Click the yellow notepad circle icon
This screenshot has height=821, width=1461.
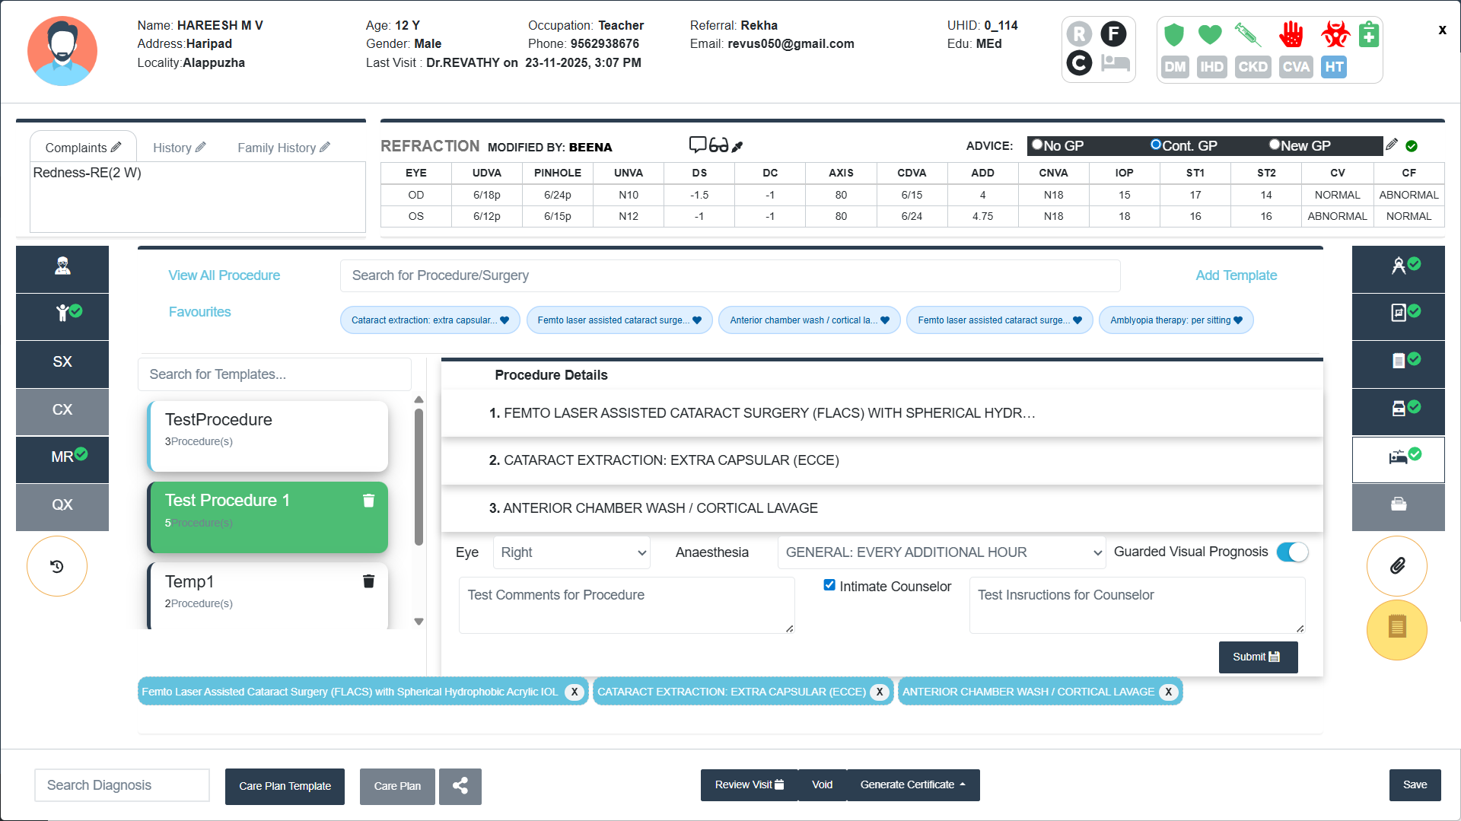coord(1396,629)
